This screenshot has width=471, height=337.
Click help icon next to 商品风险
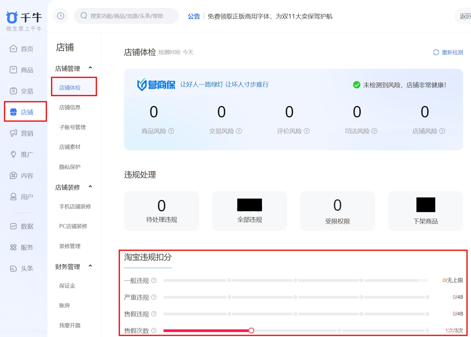pyautogui.click(x=171, y=131)
